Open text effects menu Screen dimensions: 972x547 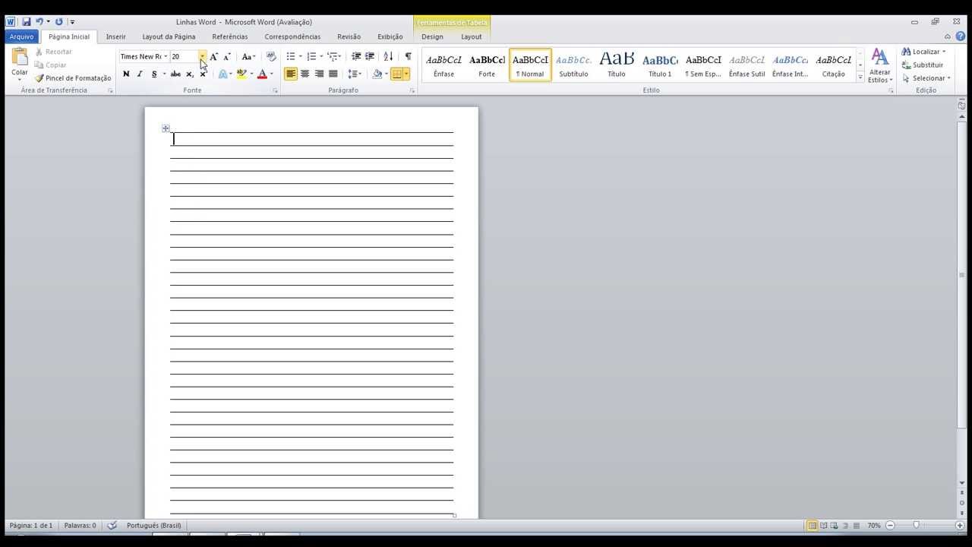click(x=225, y=74)
